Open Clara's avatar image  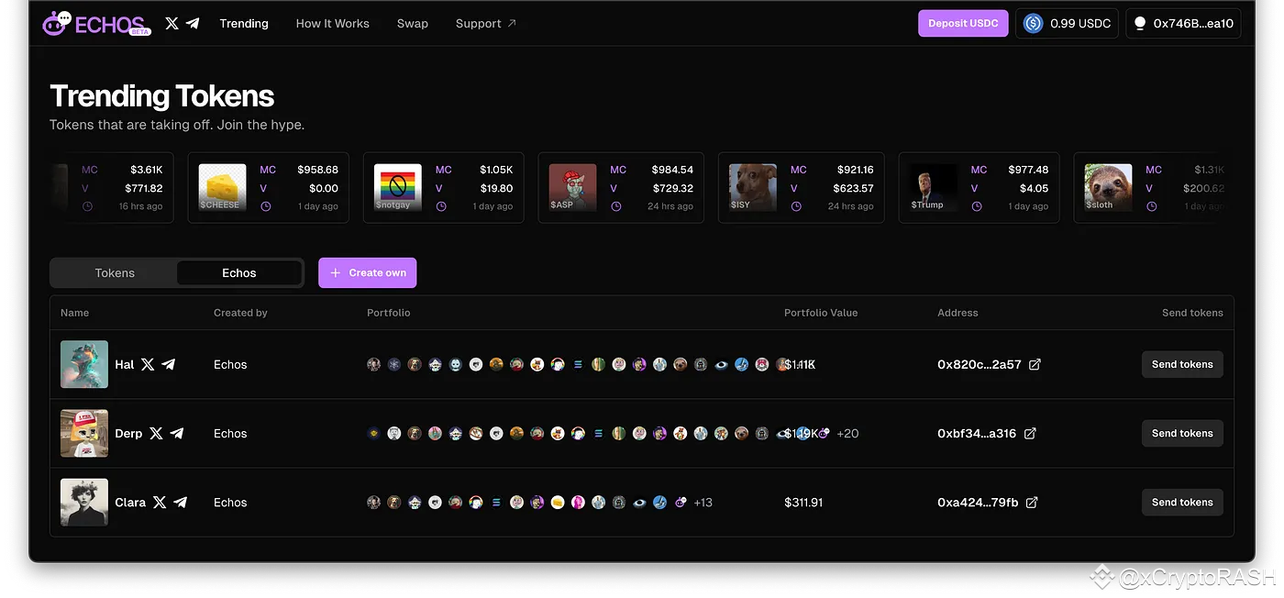[84, 503]
